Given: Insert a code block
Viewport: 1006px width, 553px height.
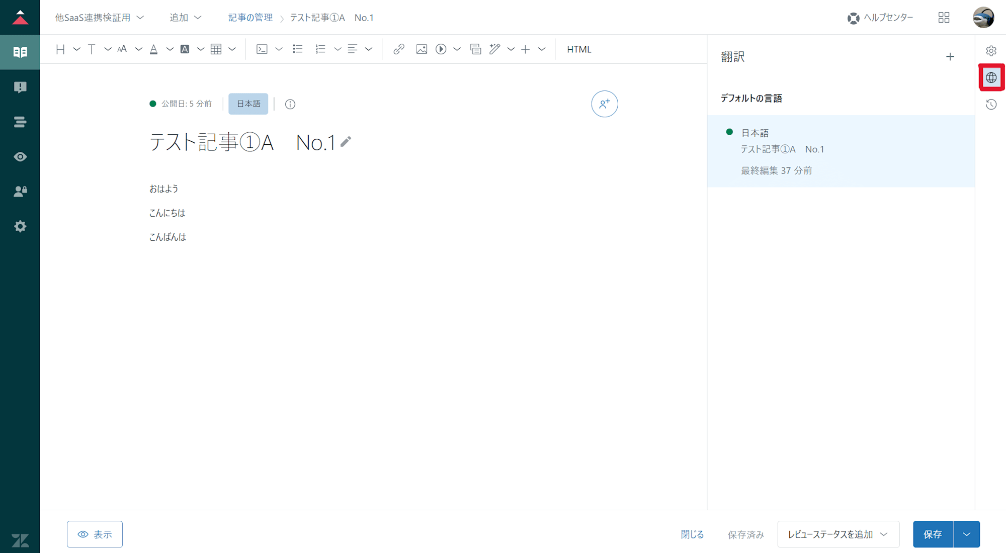Looking at the screenshot, I should pos(262,49).
